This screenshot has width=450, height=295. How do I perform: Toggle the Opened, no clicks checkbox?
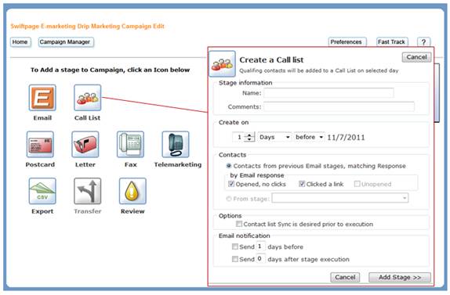click(x=231, y=184)
